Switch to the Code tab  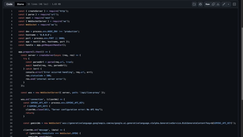click(x=9, y=4)
